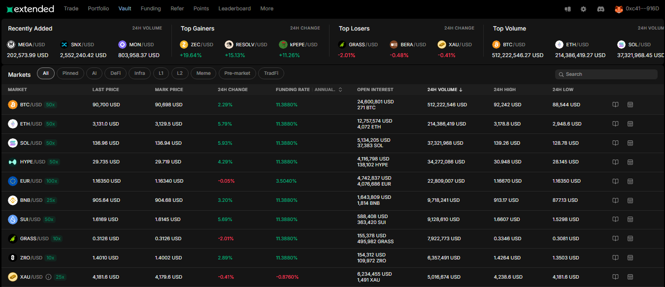Screen dimensions: 665x287
Task: Select the SOL/USD market coin icon
Action: coord(13,143)
